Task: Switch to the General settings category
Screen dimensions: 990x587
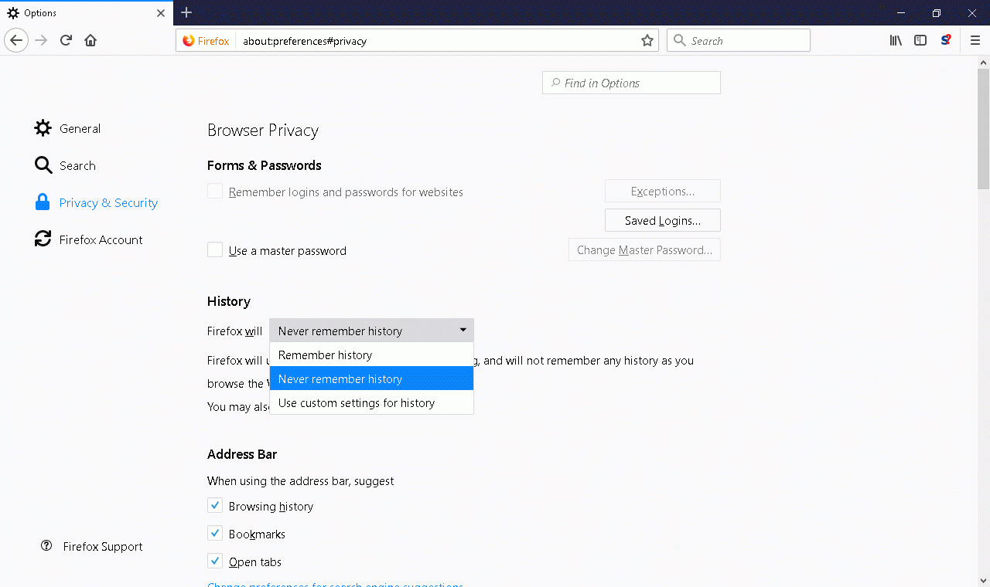Action: pos(80,129)
